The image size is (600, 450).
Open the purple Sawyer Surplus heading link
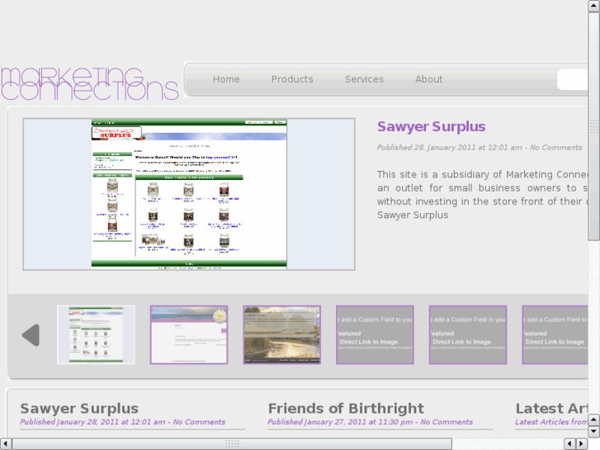pyautogui.click(x=432, y=127)
